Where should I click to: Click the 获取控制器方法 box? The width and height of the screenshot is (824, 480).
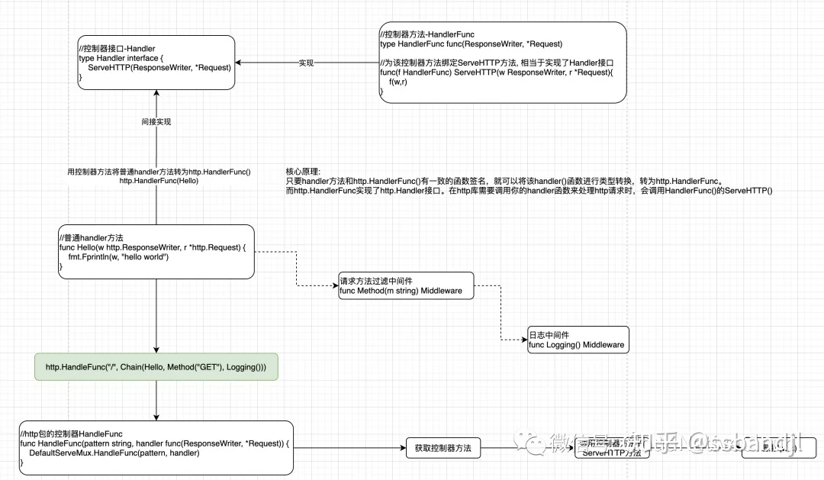pos(443,448)
